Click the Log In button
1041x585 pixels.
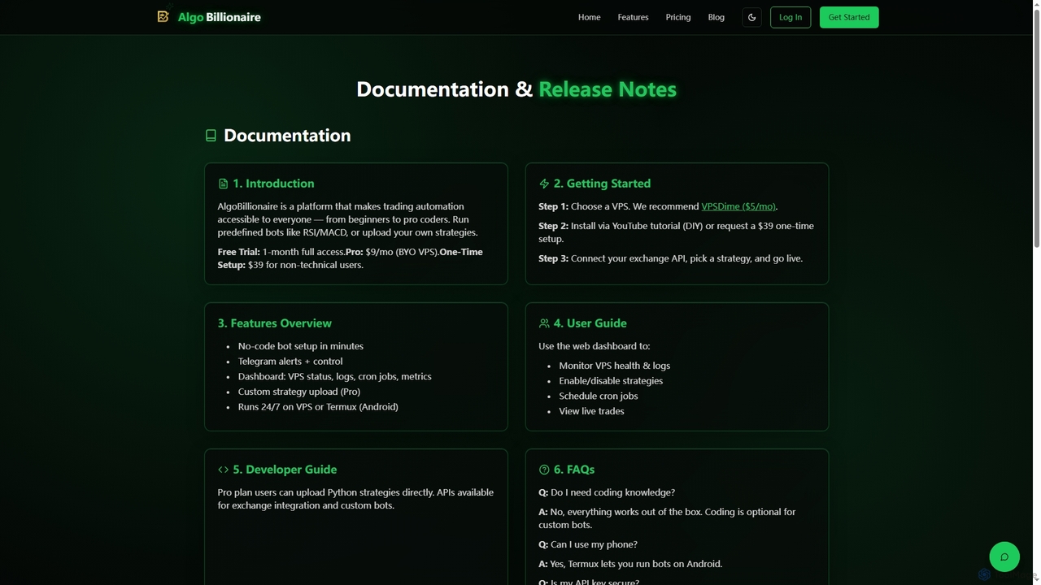coord(791,17)
